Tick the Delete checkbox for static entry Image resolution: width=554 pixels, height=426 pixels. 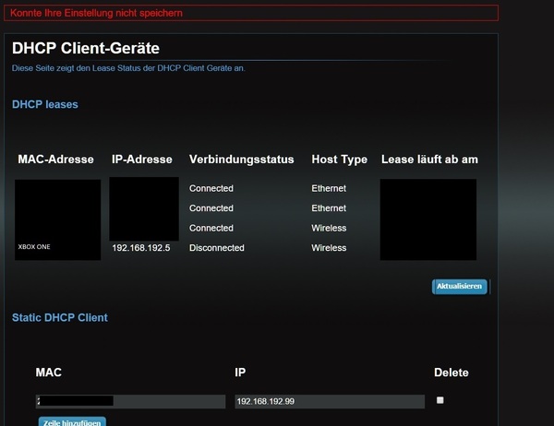(x=440, y=400)
